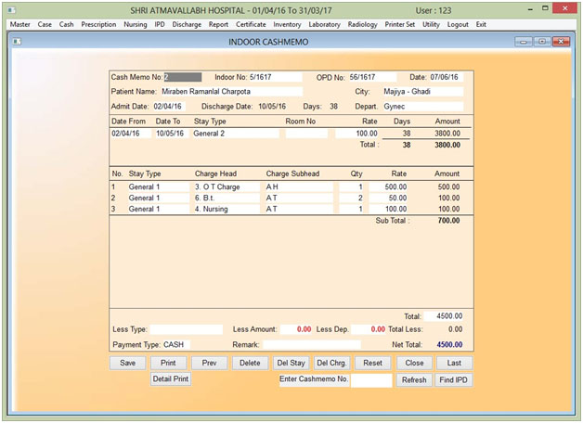Image resolution: width=583 pixels, height=423 pixels.
Task: Go to previous memo with Prev
Action: (x=209, y=363)
